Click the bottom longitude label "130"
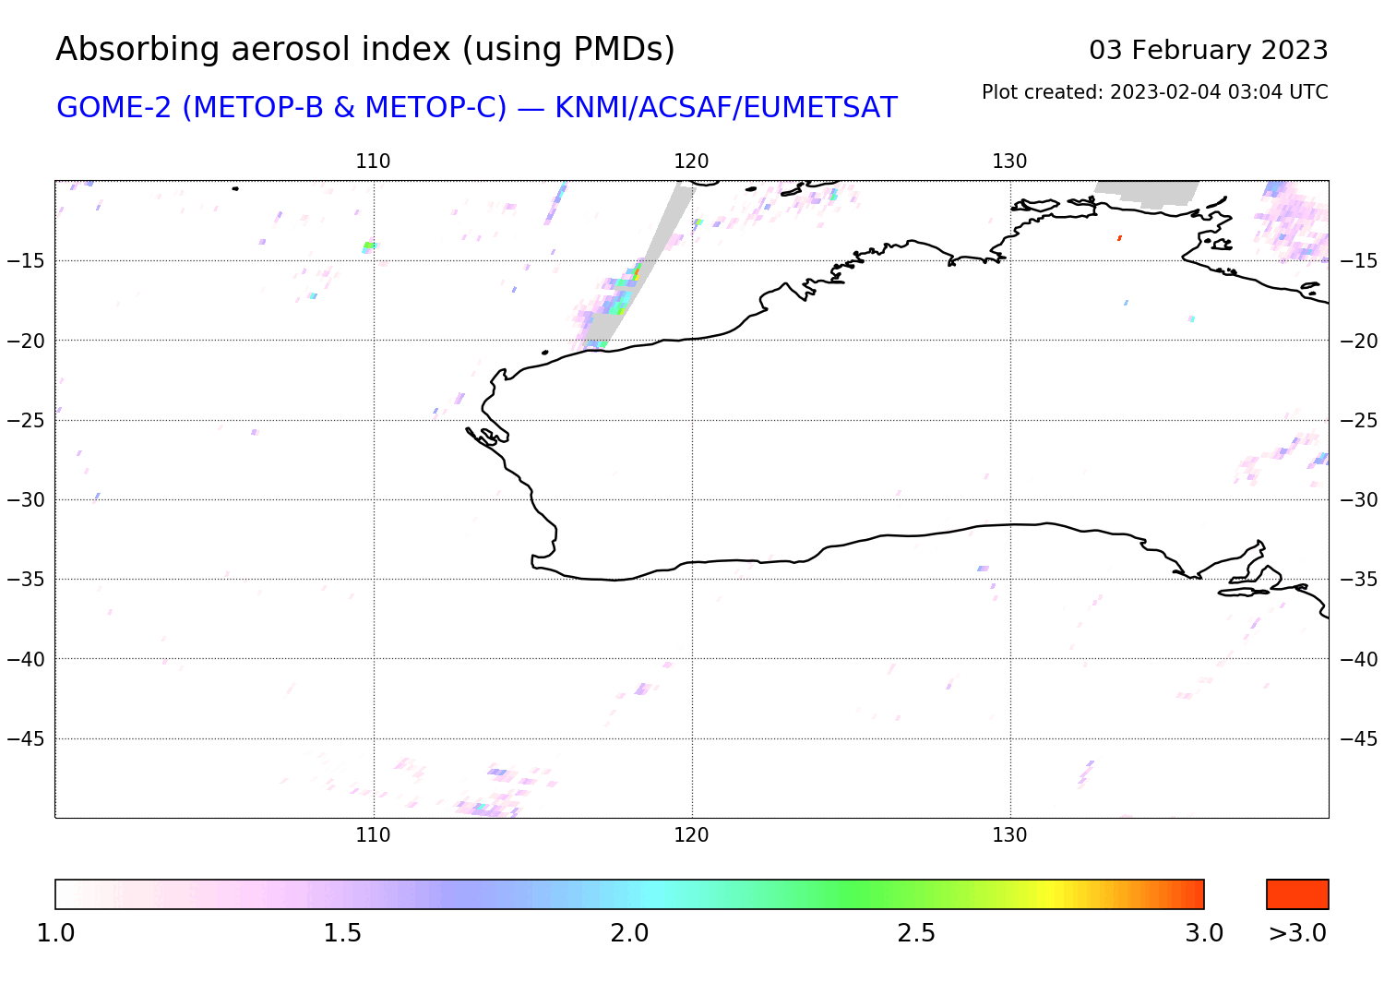Screen dimensions: 1384x983 (x=1009, y=835)
